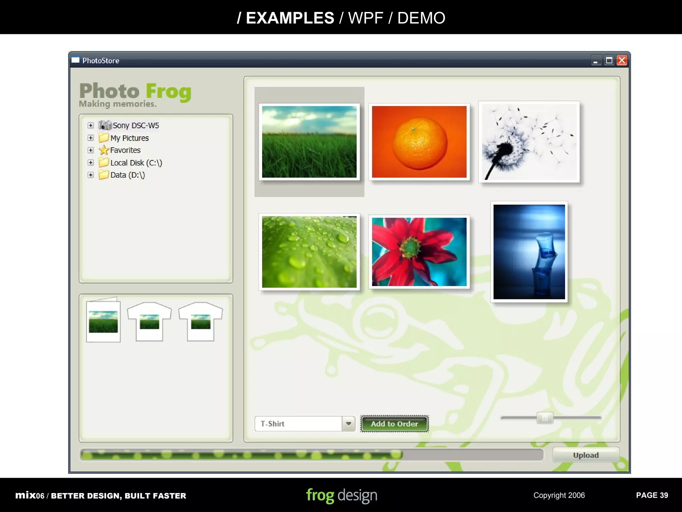Select the Sony DSC-W5 label
This screenshot has width=682, height=512.
coord(136,125)
